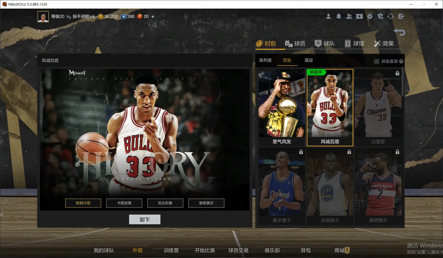The width and height of the screenshot is (443, 258).
Task: Select the locked 潇洒舞步 moment card
Action: click(378, 186)
